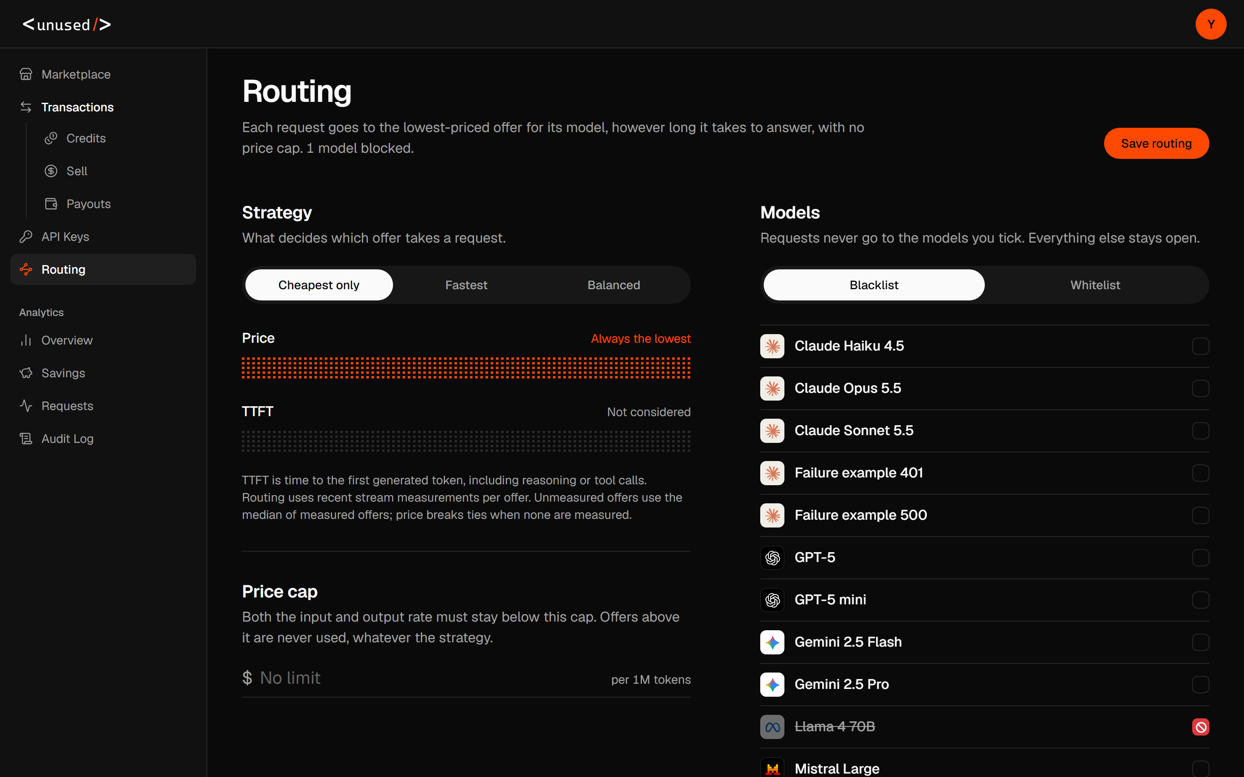Open the Savings analytics page

click(x=103, y=373)
